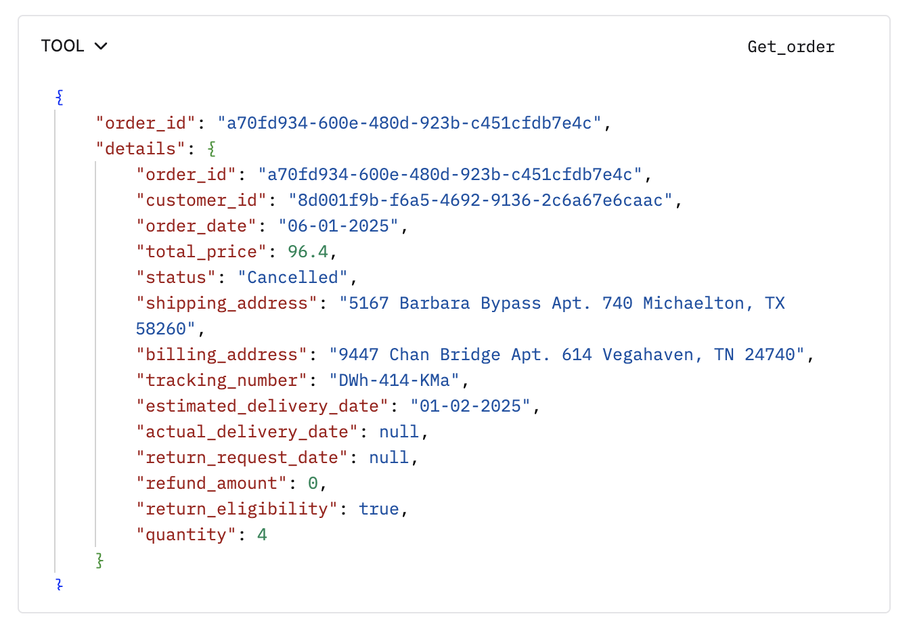
Task: Select the shipping_address value text
Action: (460, 316)
